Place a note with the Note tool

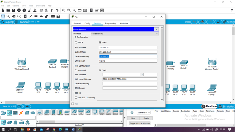click(25, 16)
